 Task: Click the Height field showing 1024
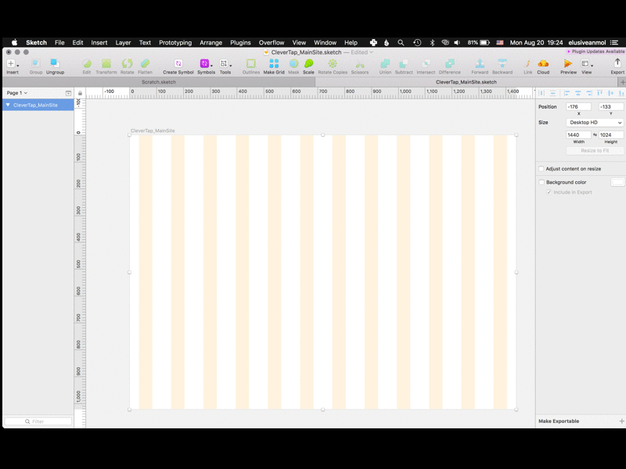pos(611,134)
